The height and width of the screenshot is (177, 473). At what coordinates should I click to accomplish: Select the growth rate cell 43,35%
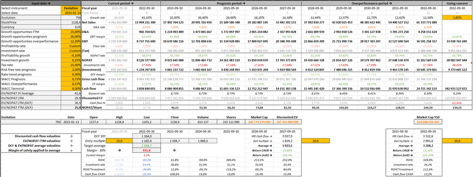(x=146, y=18)
